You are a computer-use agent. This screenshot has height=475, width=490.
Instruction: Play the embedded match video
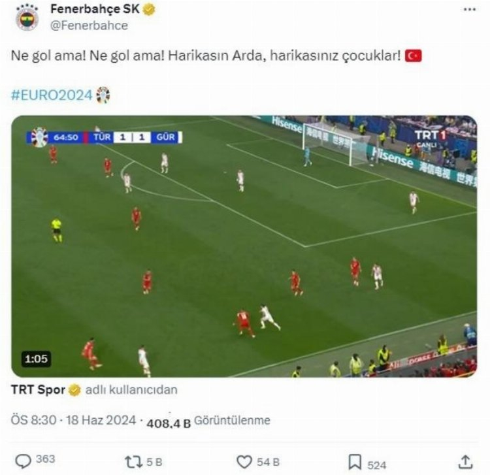point(244,246)
